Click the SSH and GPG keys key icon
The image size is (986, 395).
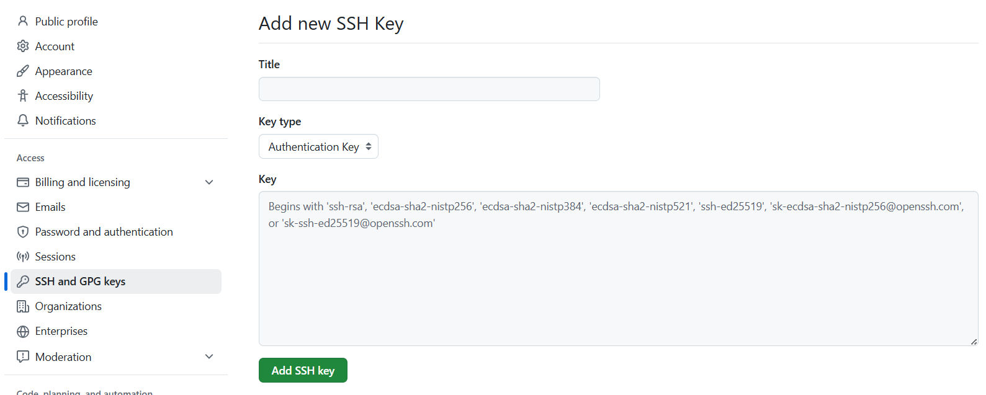pos(23,281)
